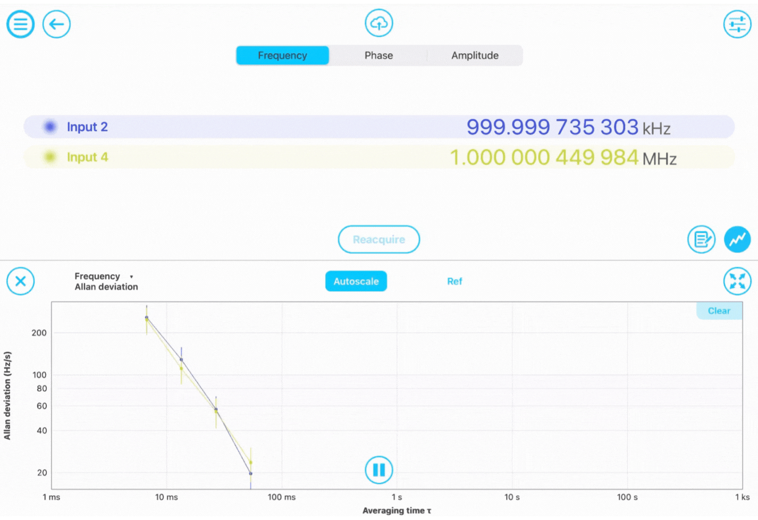Click the 1.000 000 449 984 MHz reading
The width and height of the screenshot is (758, 520).
point(563,157)
